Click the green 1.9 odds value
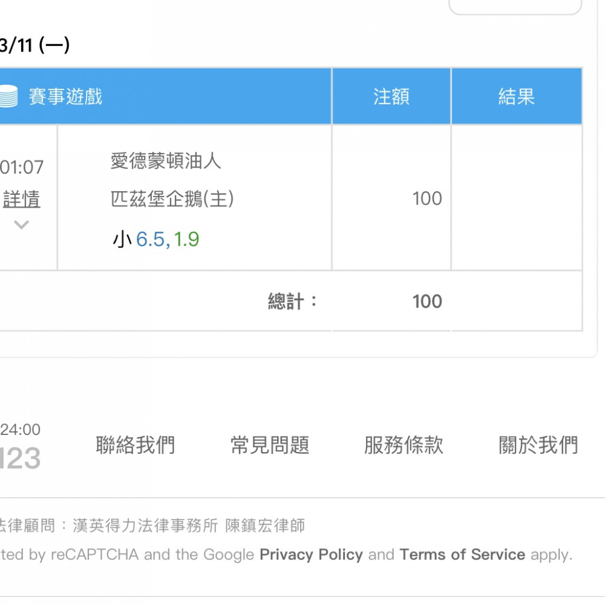This screenshot has height=605, width=605. tap(186, 239)
